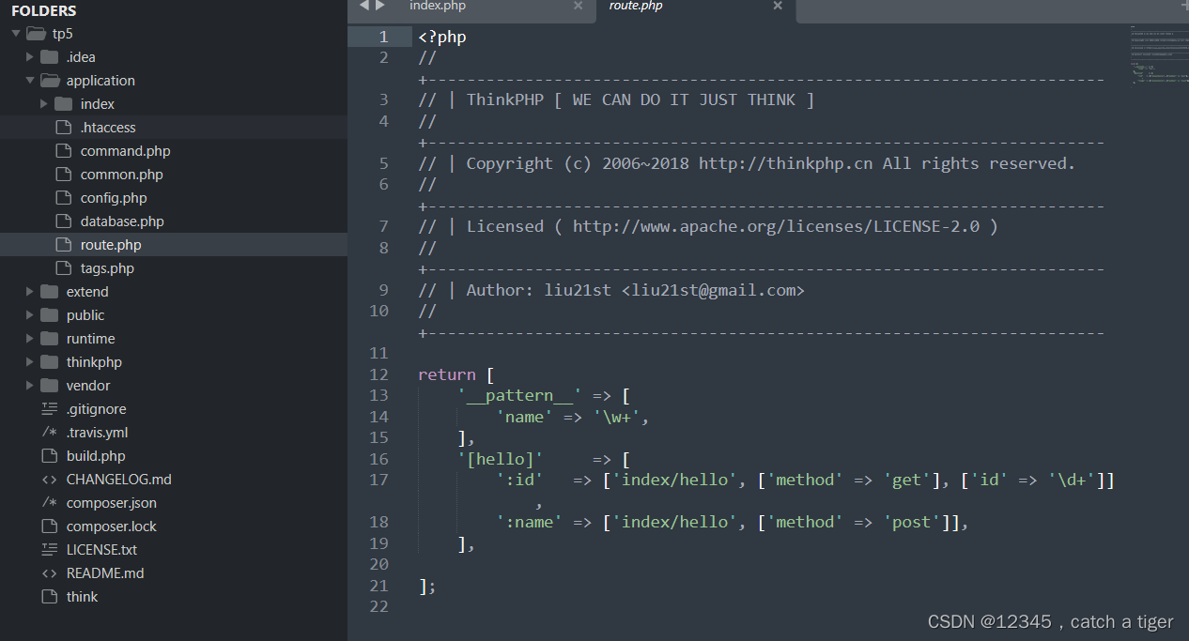Open README.md from the sidebar

tap(105, 573)
